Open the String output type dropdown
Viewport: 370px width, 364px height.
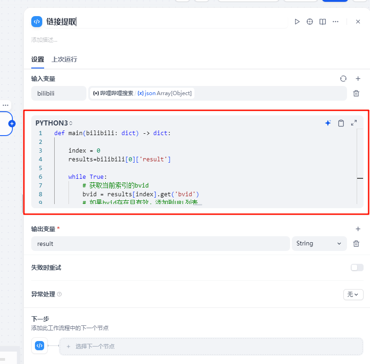coord(319,244)
